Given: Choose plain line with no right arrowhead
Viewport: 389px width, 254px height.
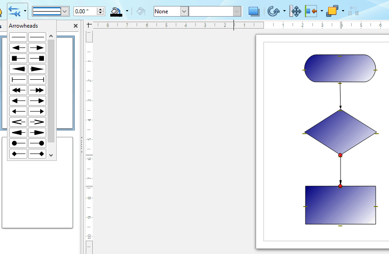Looking at the screenshot, I should (x=37, y=37).
